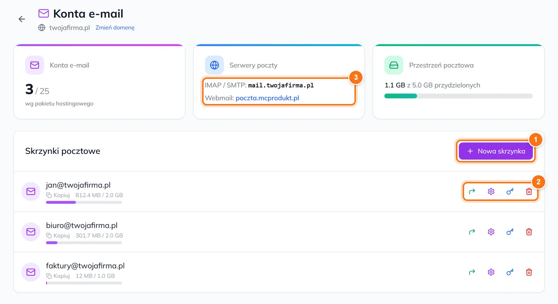The image size is (558, 304).
Task: Click the 1.1 GB z 5.0 GB przydzielonych text
Action: coord(432,85)
